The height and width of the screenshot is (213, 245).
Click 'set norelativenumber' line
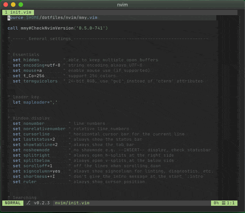[x=71, y=129]
